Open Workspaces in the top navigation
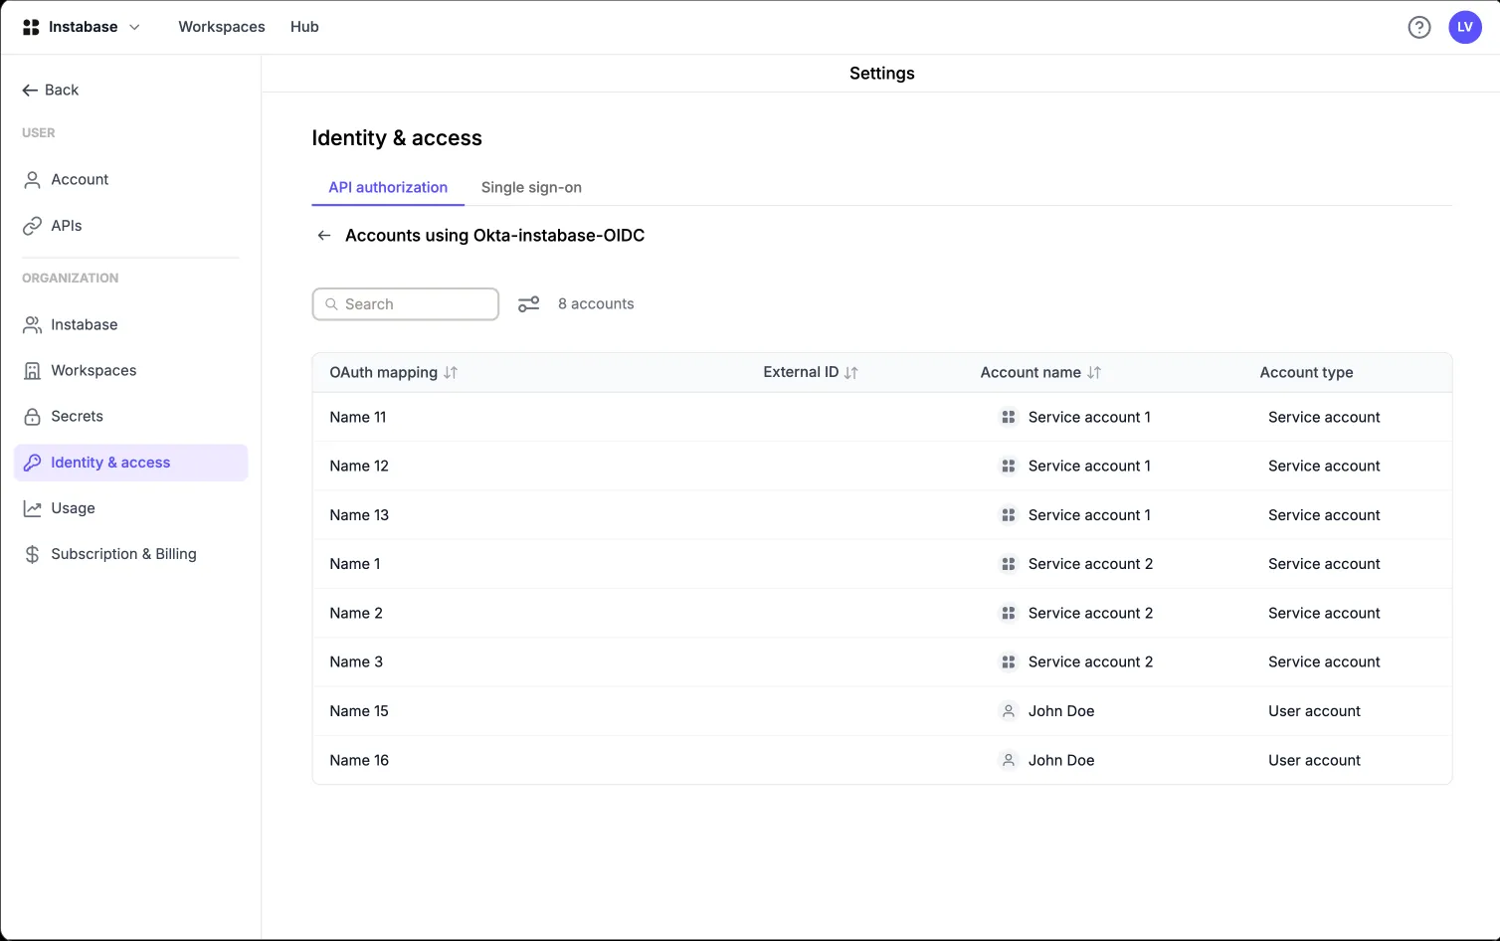 coord(222,27)
